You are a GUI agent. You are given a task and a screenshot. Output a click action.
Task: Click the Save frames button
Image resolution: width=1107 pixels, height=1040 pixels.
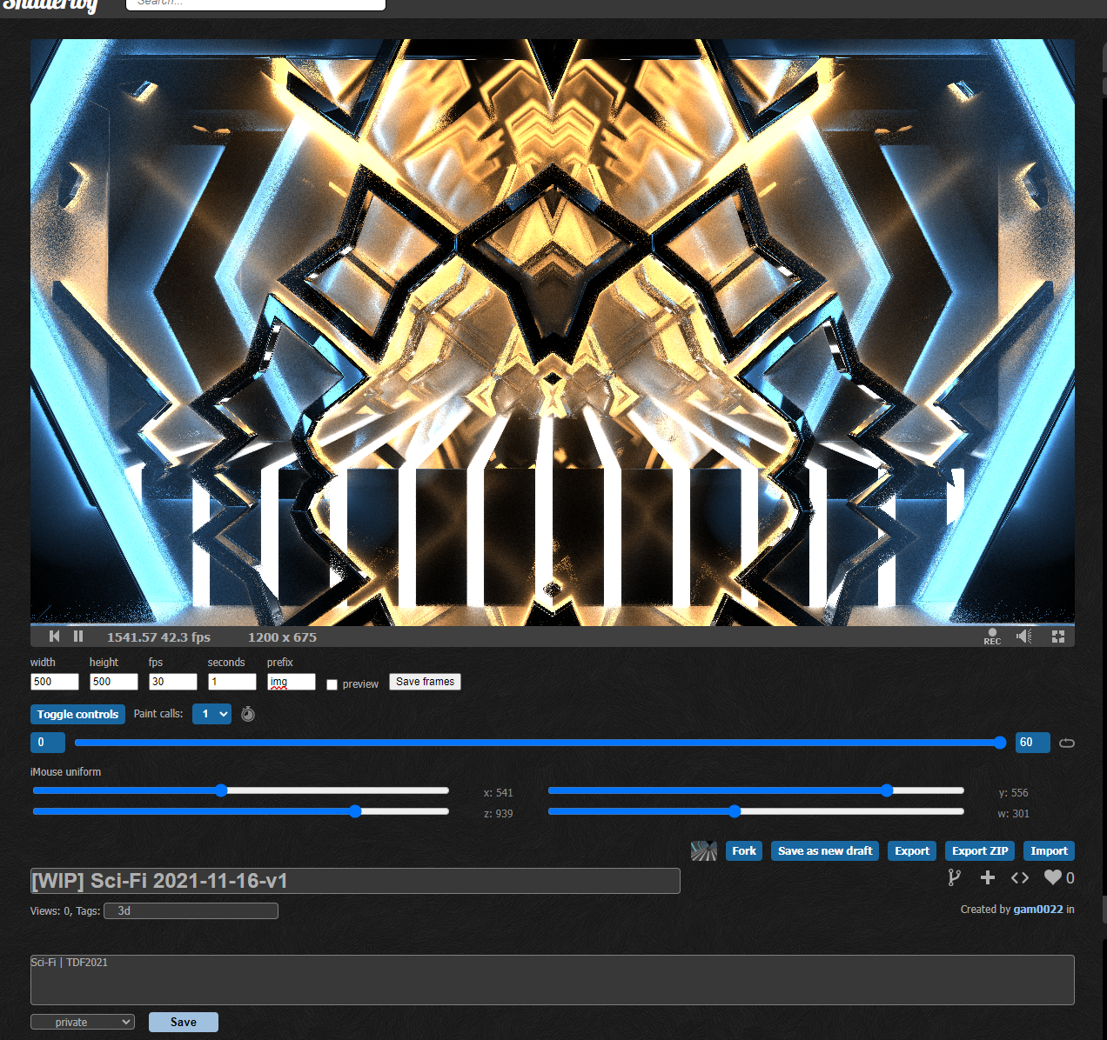425,682
